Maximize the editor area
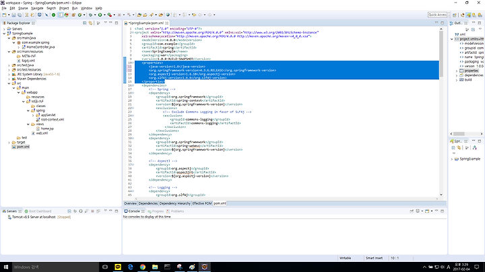This screenshot has width=485, height=272. point(443,23)
